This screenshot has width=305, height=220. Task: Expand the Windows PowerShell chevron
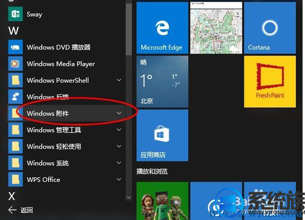click(x=119, y=80)
